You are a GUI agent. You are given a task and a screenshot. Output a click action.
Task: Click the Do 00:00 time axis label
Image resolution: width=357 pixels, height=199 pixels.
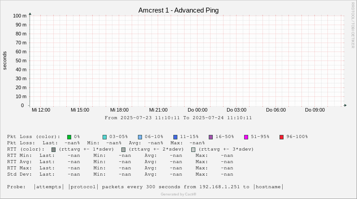click(x=198, y=110)
